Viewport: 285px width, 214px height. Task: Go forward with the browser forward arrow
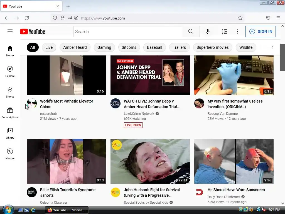click(17, 18)
